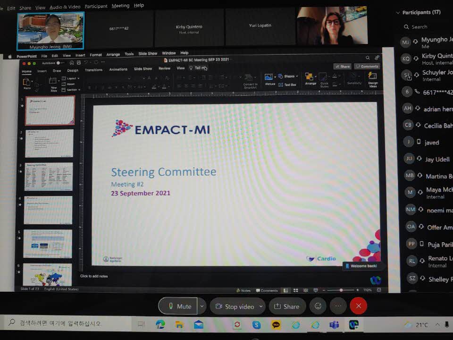
Task: Expand video options arrow next to Stop video
Action: (261, 306)
